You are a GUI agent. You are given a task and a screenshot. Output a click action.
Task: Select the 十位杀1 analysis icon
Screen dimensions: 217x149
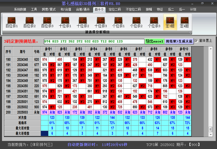click(x=65, y=22)
